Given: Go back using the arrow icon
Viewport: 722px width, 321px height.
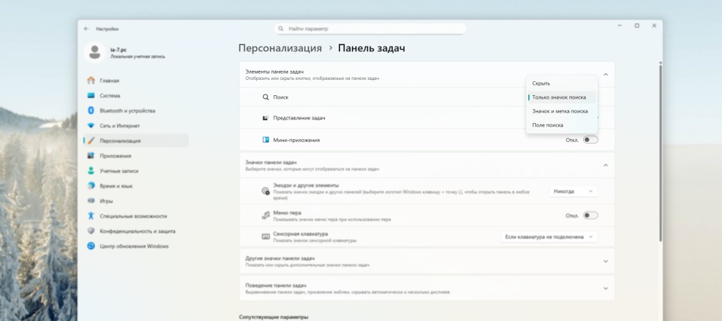Looking at the screenshot, I should point(86,28).
